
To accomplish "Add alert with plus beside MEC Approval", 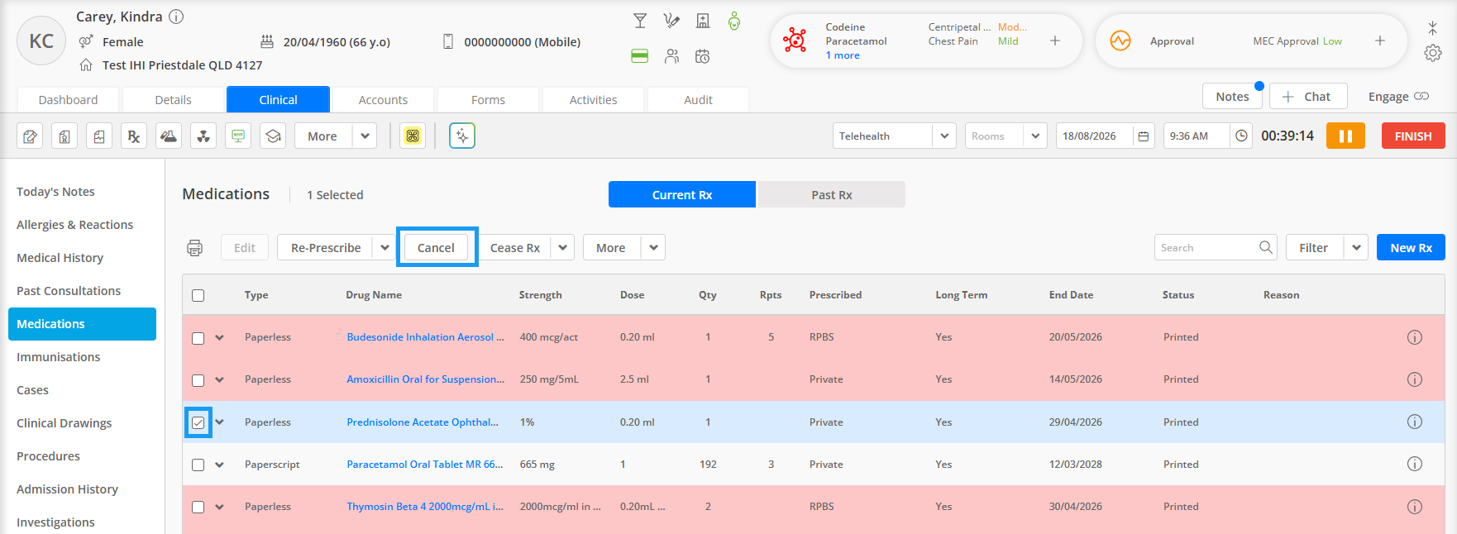I will tap(1380, 41).
